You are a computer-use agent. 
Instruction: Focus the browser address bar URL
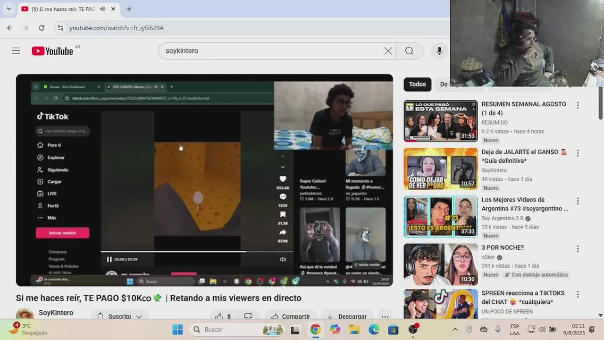(117, 28)
